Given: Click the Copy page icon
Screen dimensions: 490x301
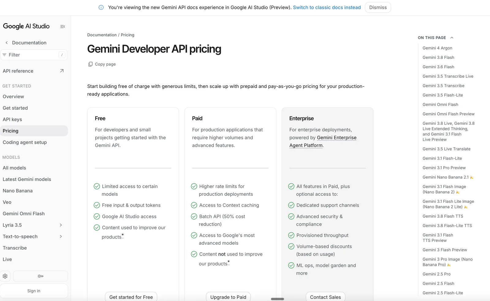Looking at the screenshot, I should pyautogui.click(x=90, y=64).
